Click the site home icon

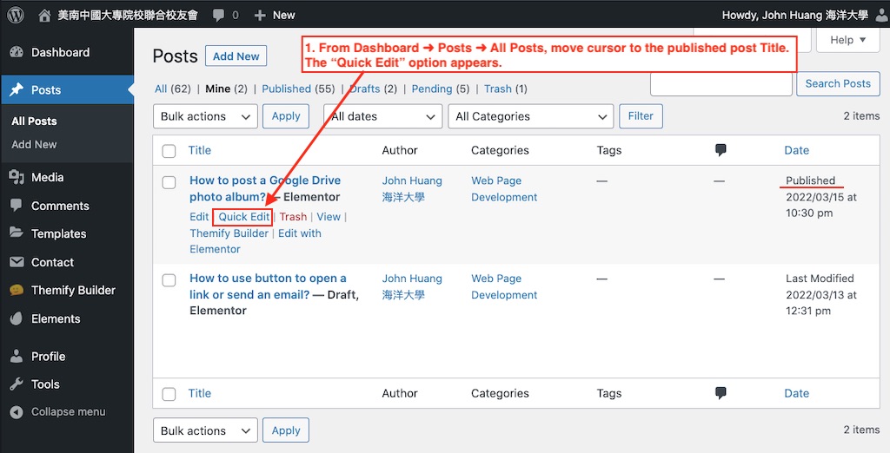click(x=44, y=16)
